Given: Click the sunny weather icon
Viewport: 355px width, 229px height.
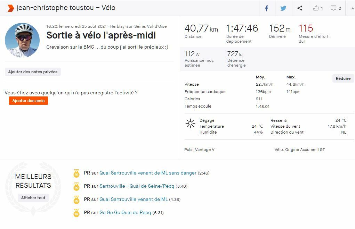Looking at the screenshot, I should [190, 124].
